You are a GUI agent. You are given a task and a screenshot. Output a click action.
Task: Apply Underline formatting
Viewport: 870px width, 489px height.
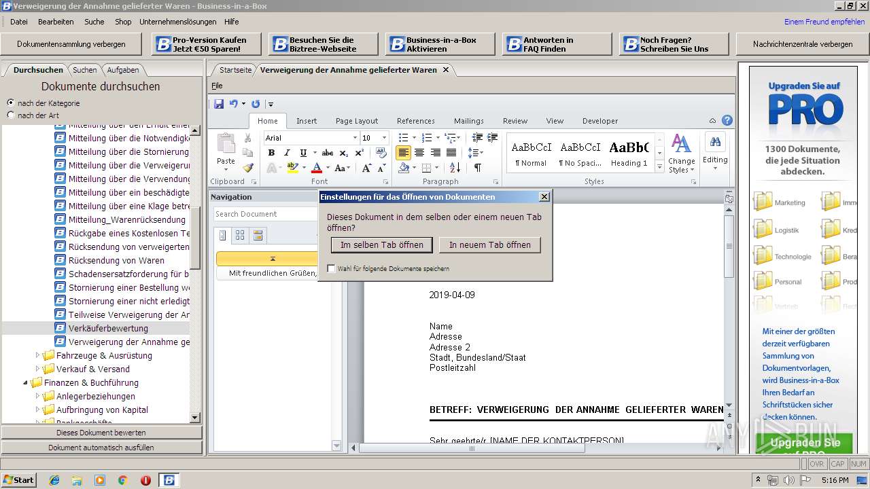pos(303,153)
